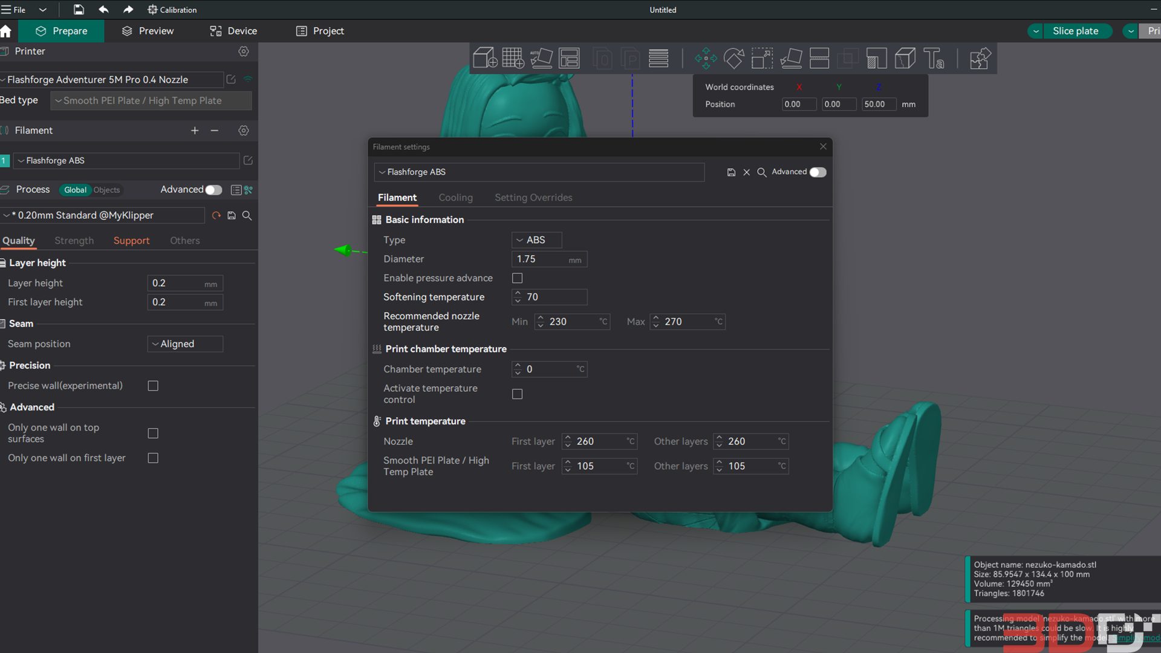Click the Softening temperature input field
This screenshot has height=653, width=1161.
point(549,297)
